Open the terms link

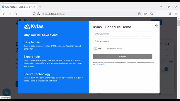click(x=129, y=62)
